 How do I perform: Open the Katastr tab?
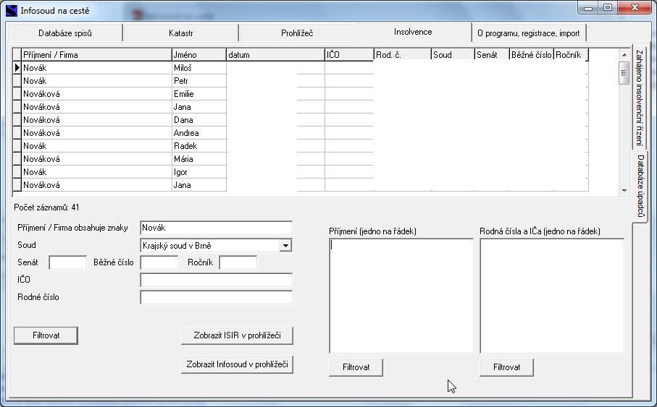click(x=180, y=33)
